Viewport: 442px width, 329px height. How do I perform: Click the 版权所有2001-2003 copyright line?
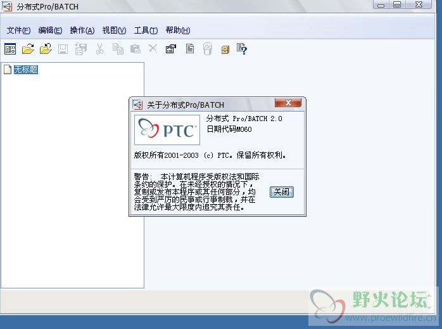tap(210, 155)
